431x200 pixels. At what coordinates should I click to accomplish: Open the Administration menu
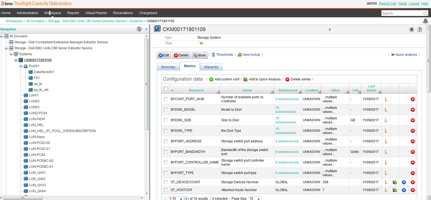click(x=27, y=13)
